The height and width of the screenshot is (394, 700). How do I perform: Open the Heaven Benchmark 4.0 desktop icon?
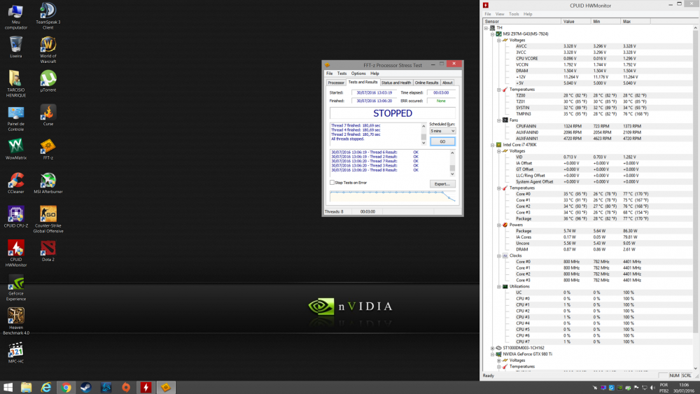pos(15,316)
